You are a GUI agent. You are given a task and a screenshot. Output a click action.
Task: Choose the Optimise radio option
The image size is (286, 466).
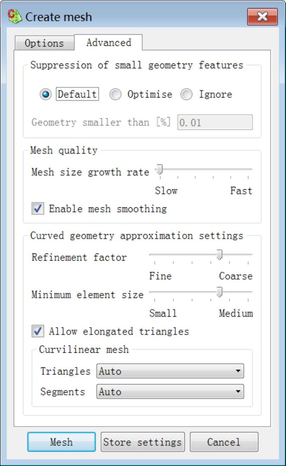coord(115,94)
